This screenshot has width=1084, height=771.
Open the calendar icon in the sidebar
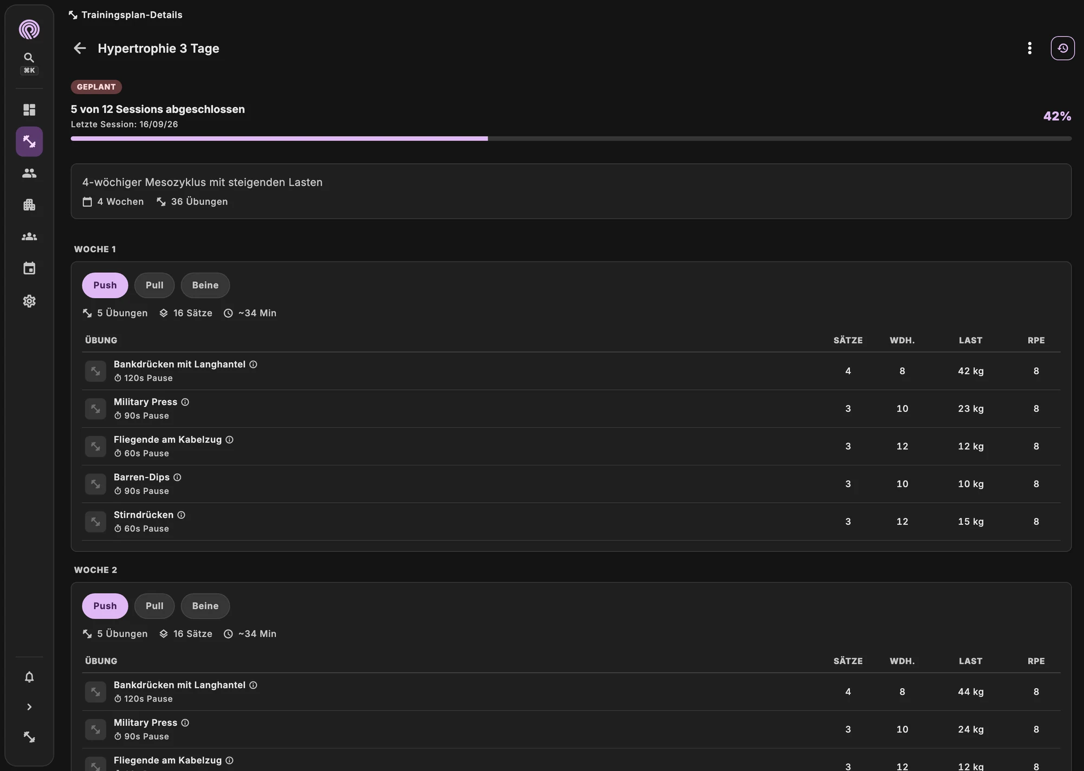pos(29,268)
